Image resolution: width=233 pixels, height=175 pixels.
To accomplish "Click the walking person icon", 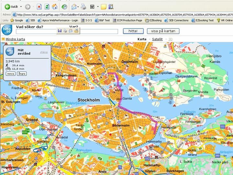I will coord(7,65).
